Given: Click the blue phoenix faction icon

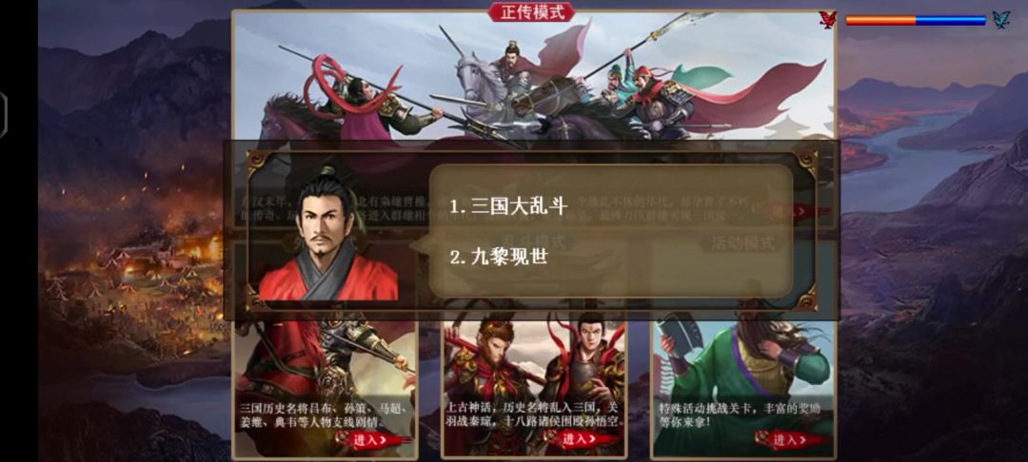Looking at the screenshot, I should point(1000,20).
